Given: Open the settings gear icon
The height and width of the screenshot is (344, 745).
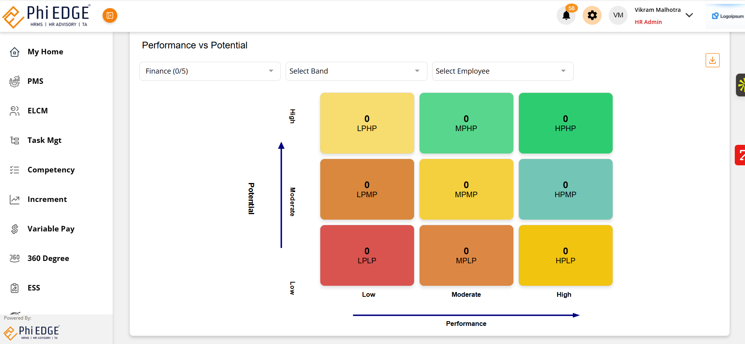Looking at the screenshot, I should (592, 15).
